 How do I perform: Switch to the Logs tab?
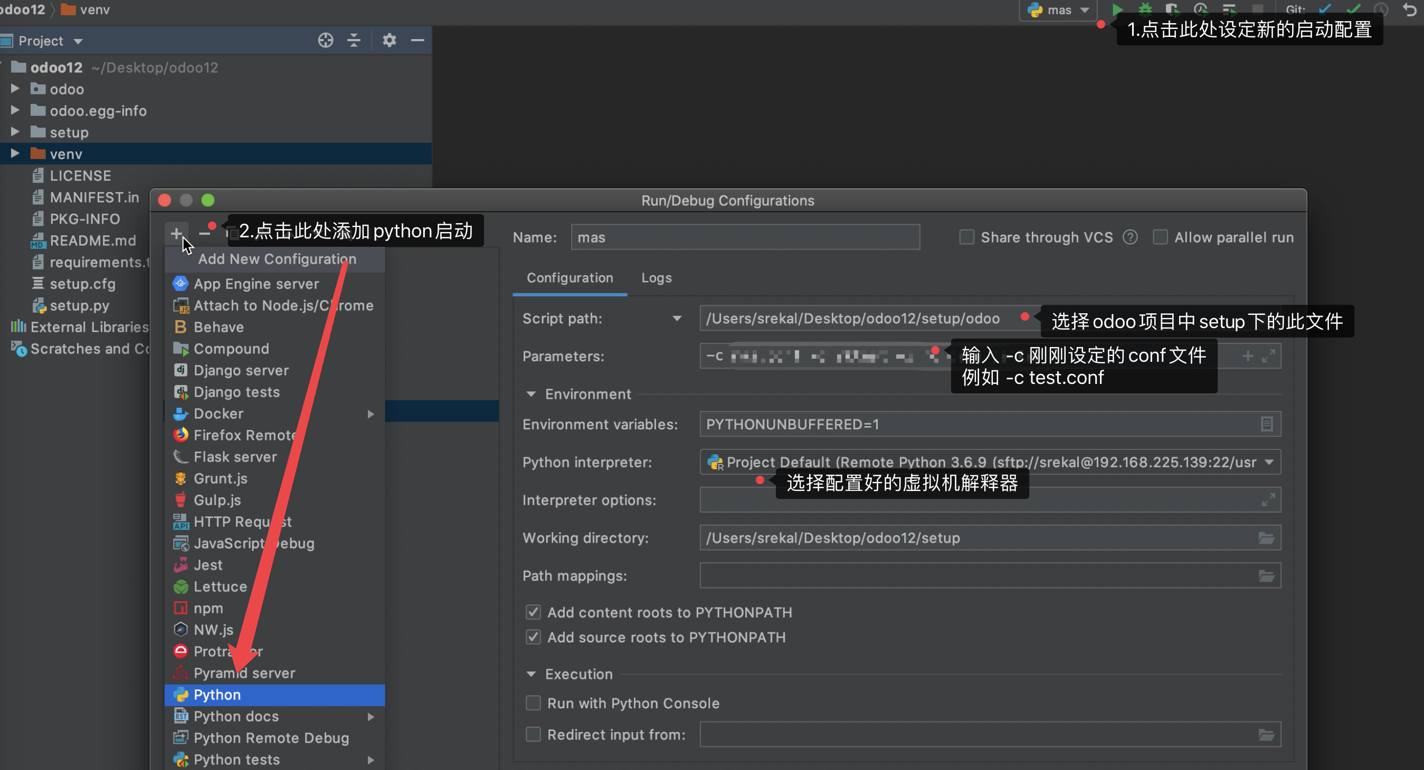click(x=656, y=278)
